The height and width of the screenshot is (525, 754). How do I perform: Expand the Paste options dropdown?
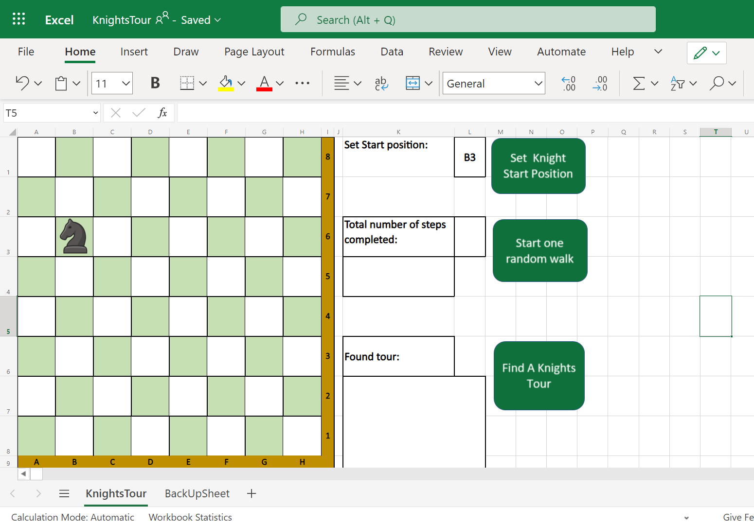tap(76, 83)
